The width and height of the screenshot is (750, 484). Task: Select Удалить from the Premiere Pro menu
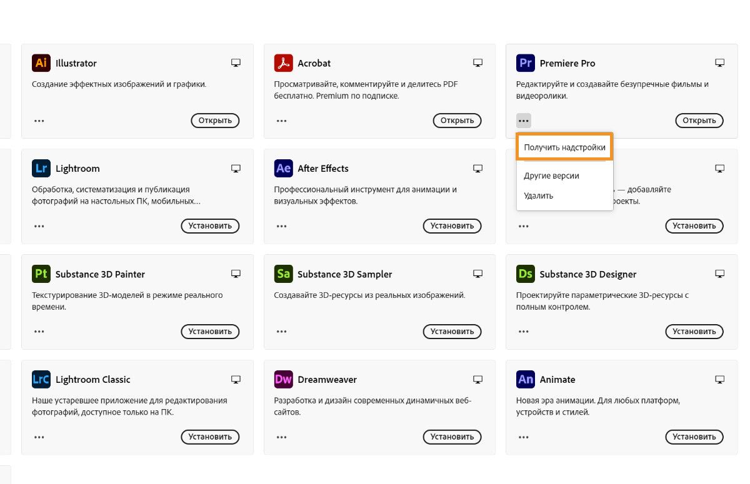point(539,195)
